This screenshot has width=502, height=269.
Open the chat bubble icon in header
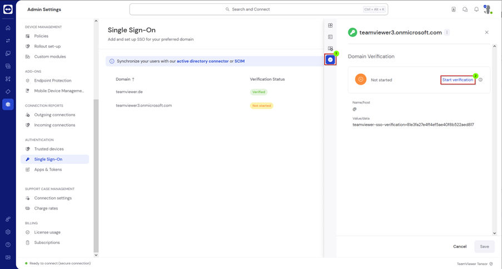(465, 9)
